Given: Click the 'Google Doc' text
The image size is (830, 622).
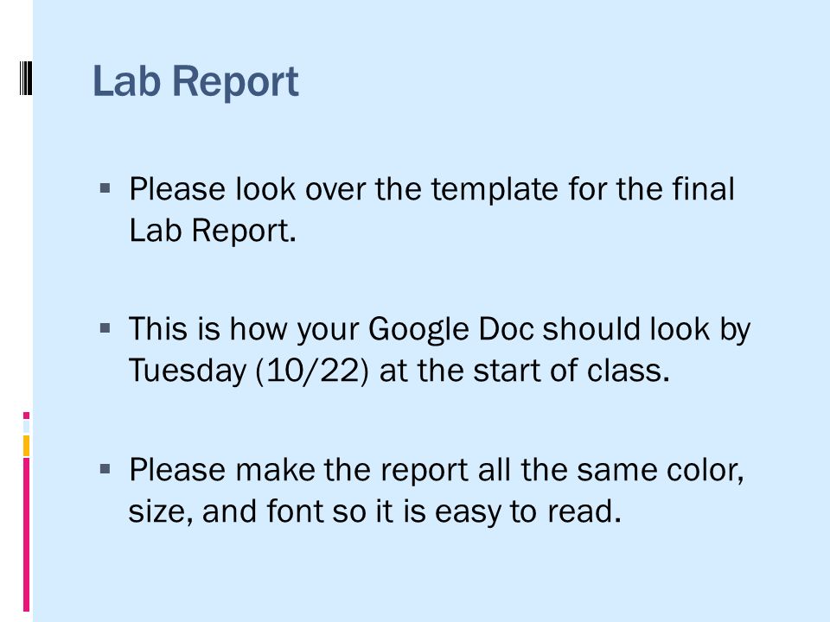Looking at the screenshot, I should 451,329.
